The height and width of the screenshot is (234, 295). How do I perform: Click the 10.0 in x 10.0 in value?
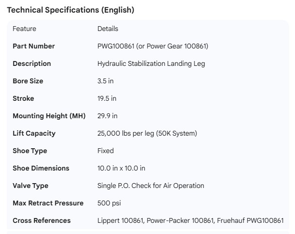coord(121,168)
